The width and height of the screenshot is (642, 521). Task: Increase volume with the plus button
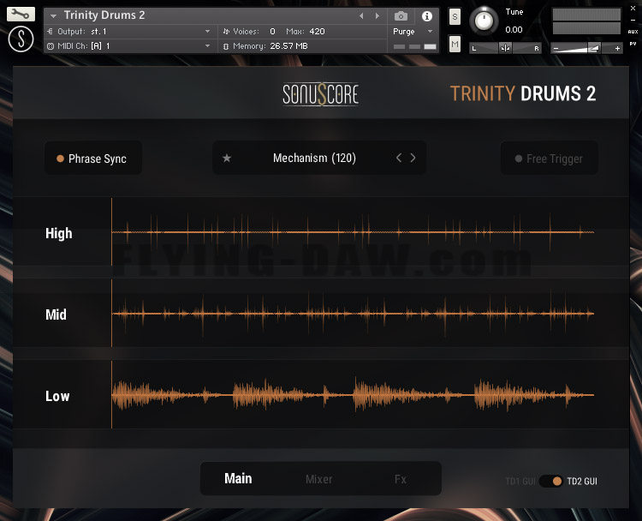(617, 48)
